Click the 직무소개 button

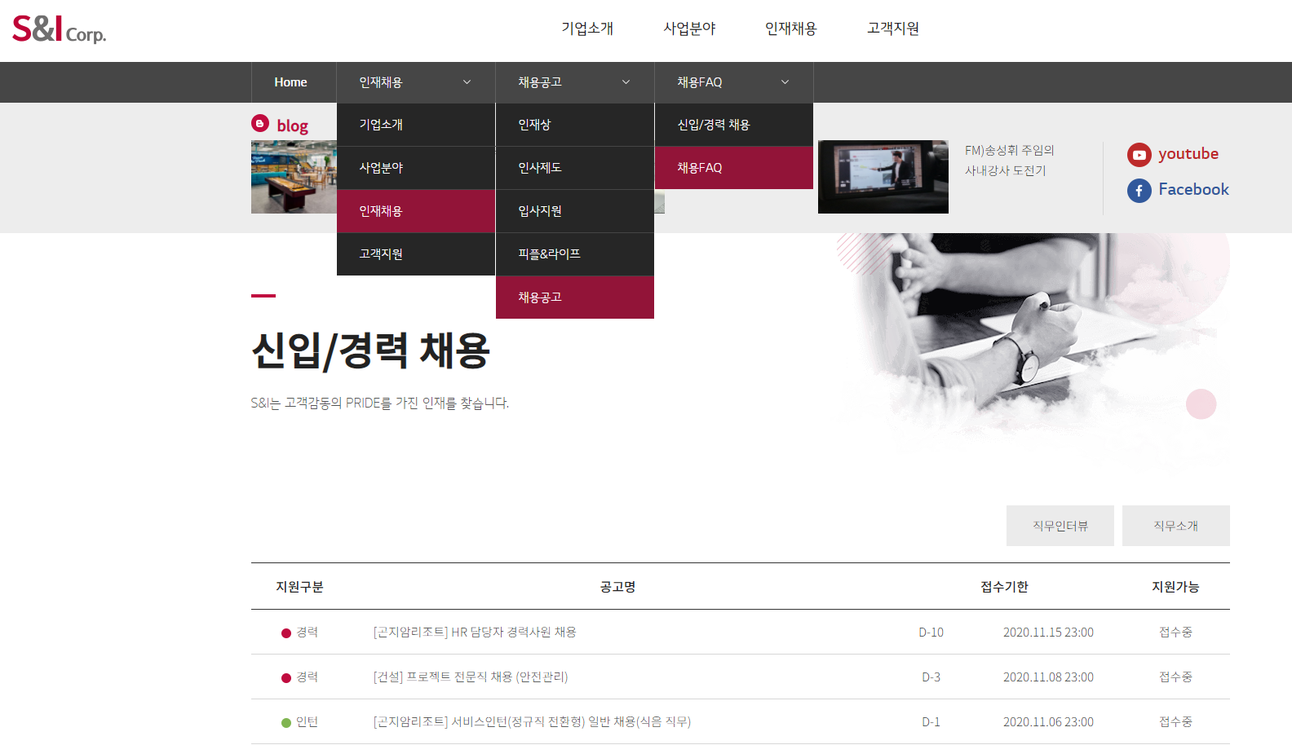[x=1176, y=526]
